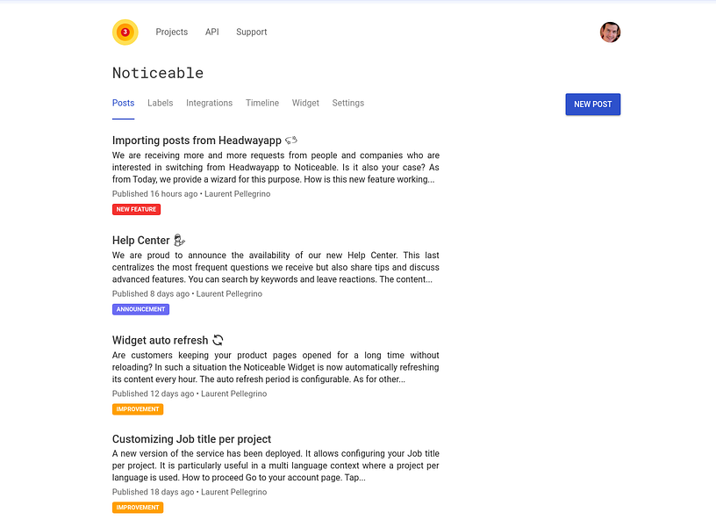Viewport: 716px width, 527px height.
Task: Go to the Support page
Action: coord(252,32)
